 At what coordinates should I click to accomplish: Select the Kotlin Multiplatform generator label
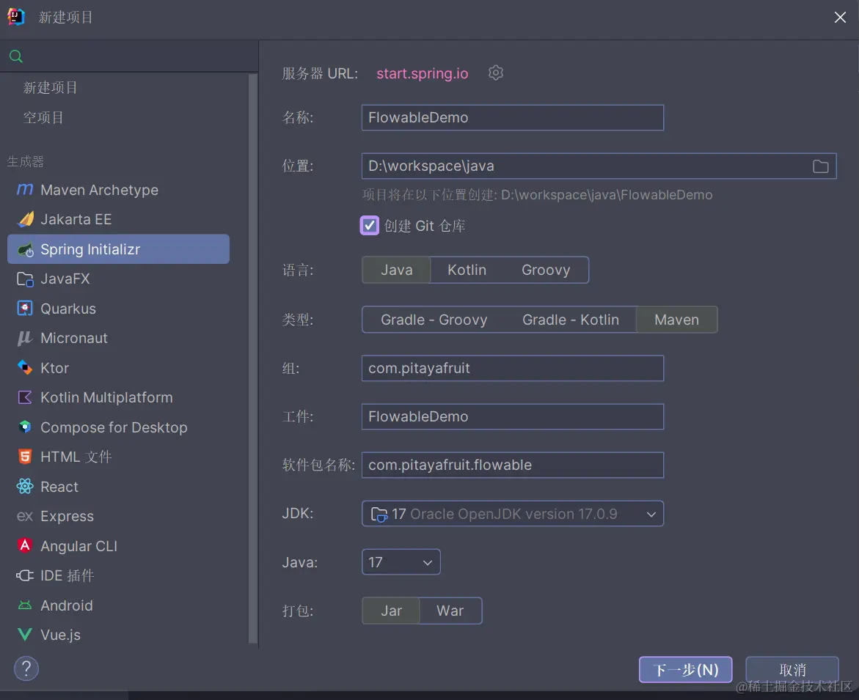[x=106, y=397]
